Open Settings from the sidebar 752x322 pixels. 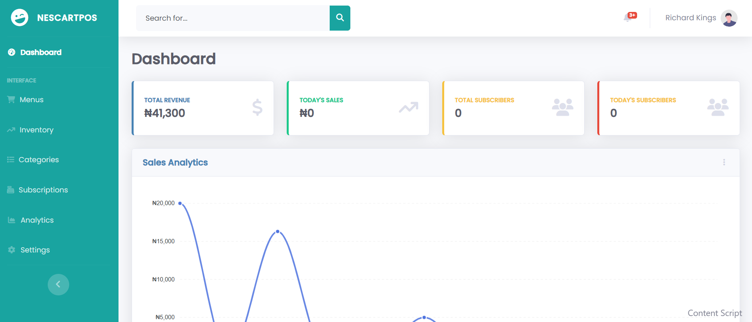pyautogui.click(x=35, y=250)
